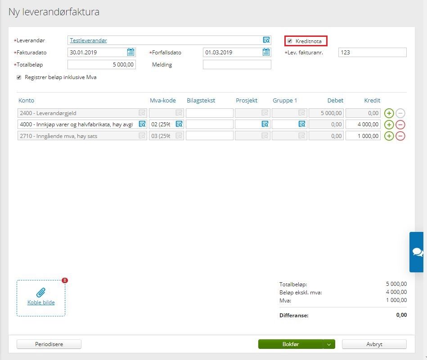
Task: Click the Periodisere button
Action: coord(49,344)
